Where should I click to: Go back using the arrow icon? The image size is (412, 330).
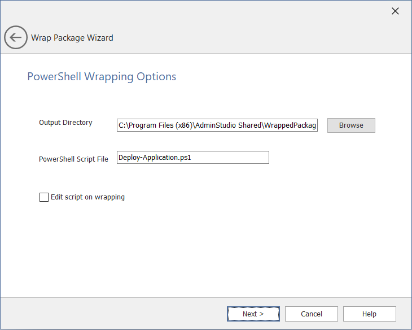point(15,38)
